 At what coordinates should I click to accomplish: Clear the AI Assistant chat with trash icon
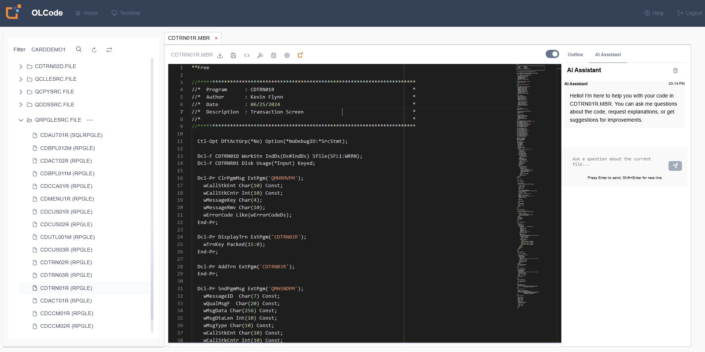click(675, 70)
